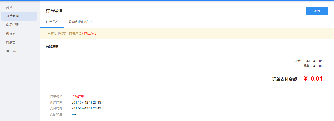This screenshot has width=334, height=121.
Task: Click the red 余额订单 order type
Action: click(78, 97)
